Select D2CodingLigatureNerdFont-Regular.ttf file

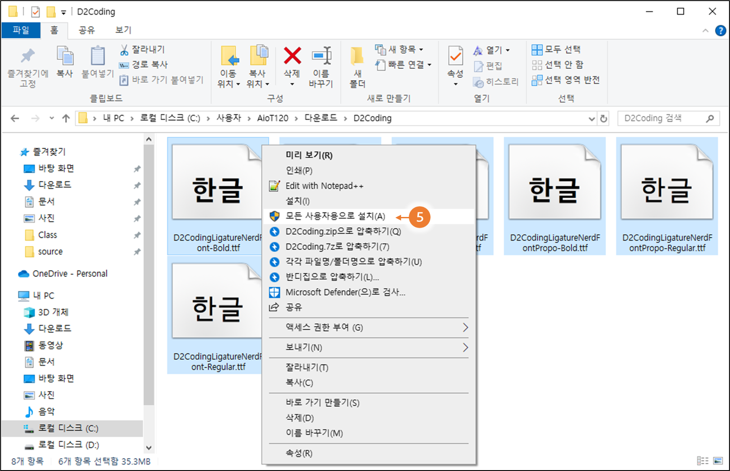[x=215, y=316]
